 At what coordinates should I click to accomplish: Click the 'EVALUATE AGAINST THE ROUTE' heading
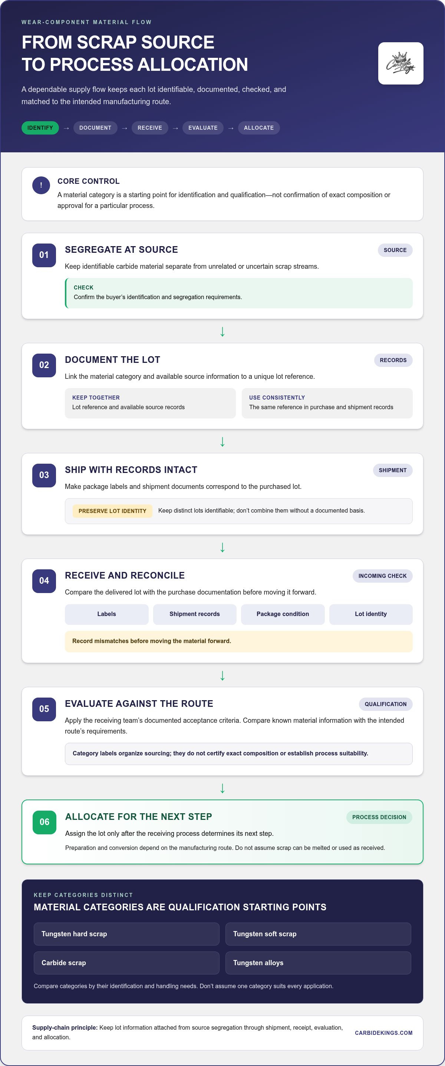[x=139, y=704]
